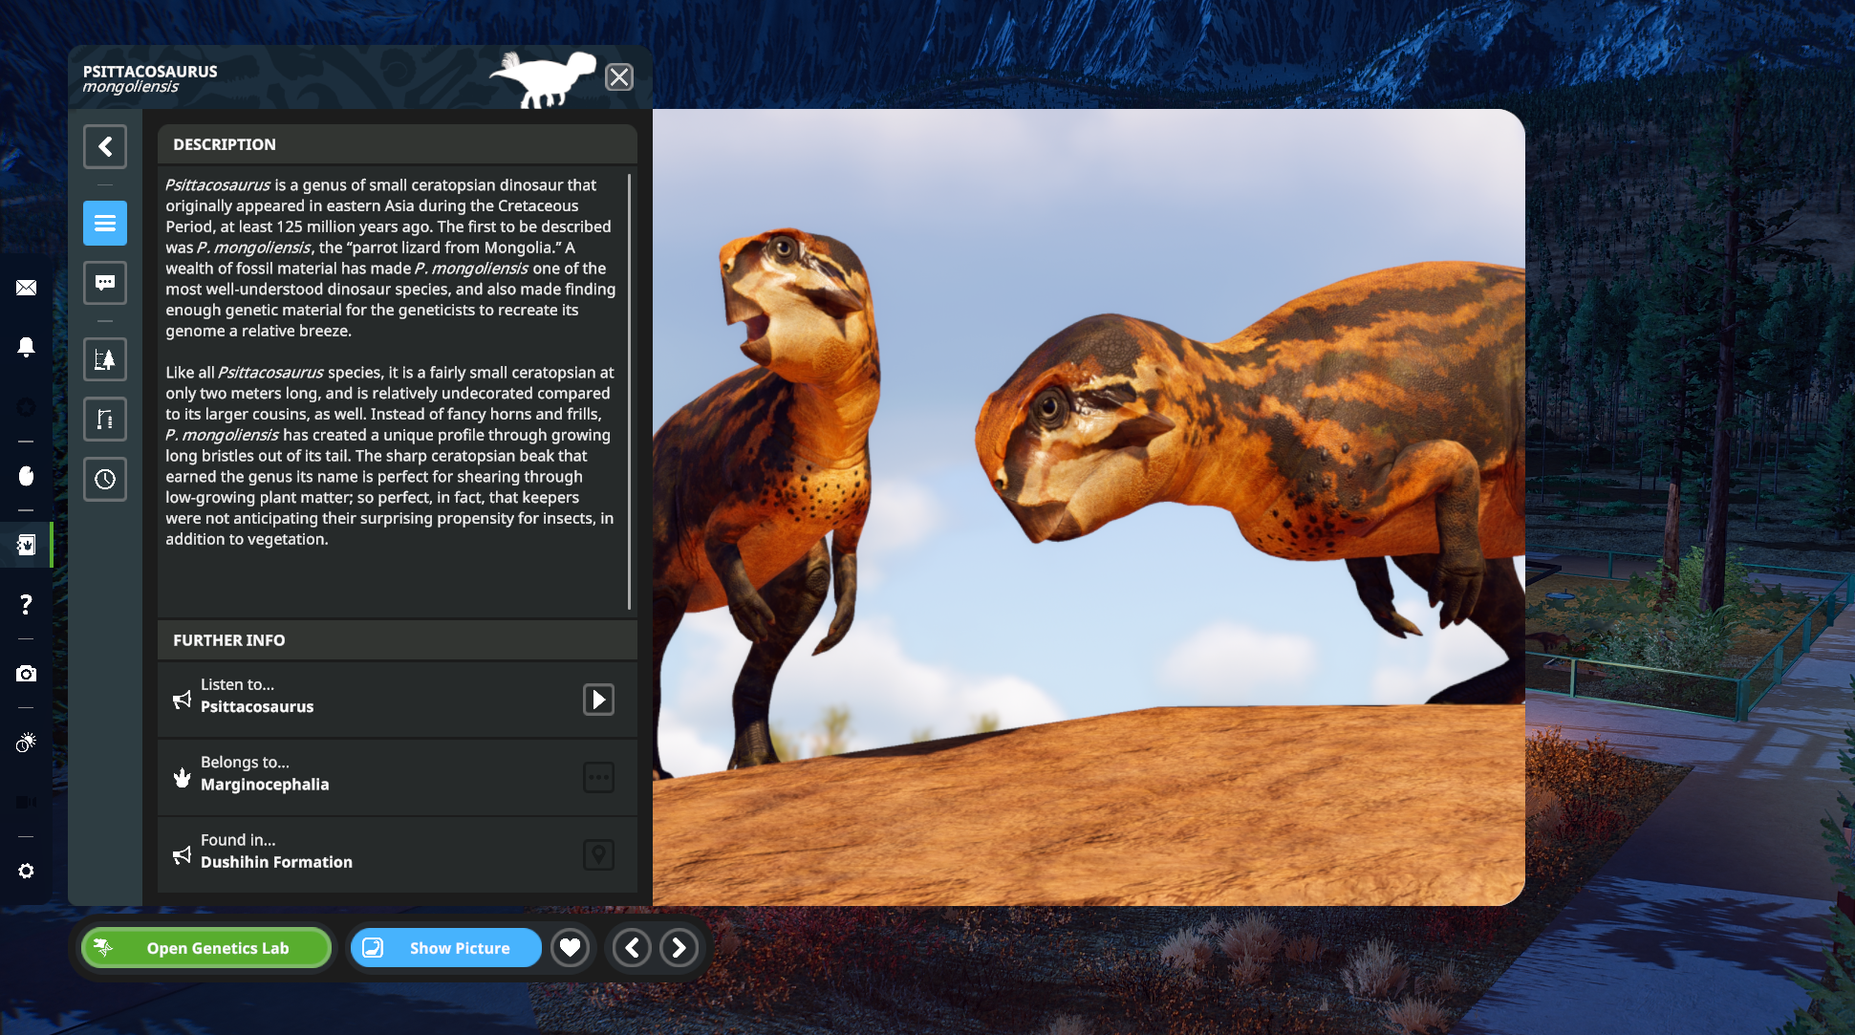Go to the previous species arrow
Viewport: 1855px width, 1035px height.
click(x=632, y=948)
